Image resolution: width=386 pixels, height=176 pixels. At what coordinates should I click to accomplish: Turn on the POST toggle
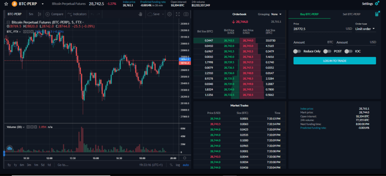[x=328, y=51]
